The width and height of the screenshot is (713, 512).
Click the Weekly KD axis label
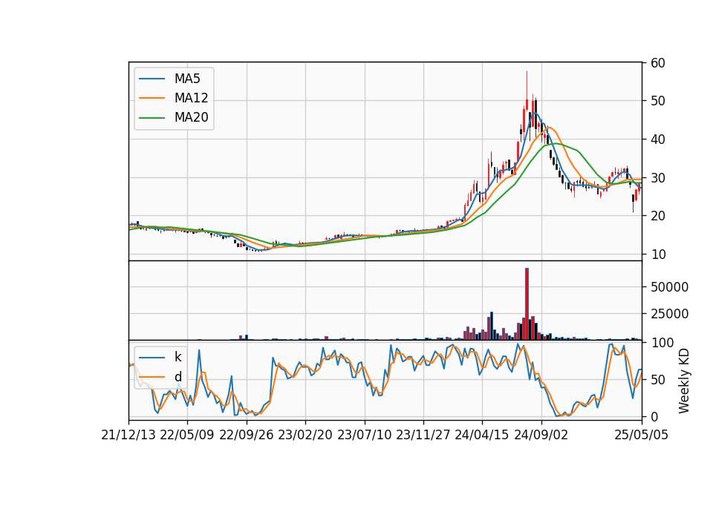pyautogui.click(x=684, y=381)
